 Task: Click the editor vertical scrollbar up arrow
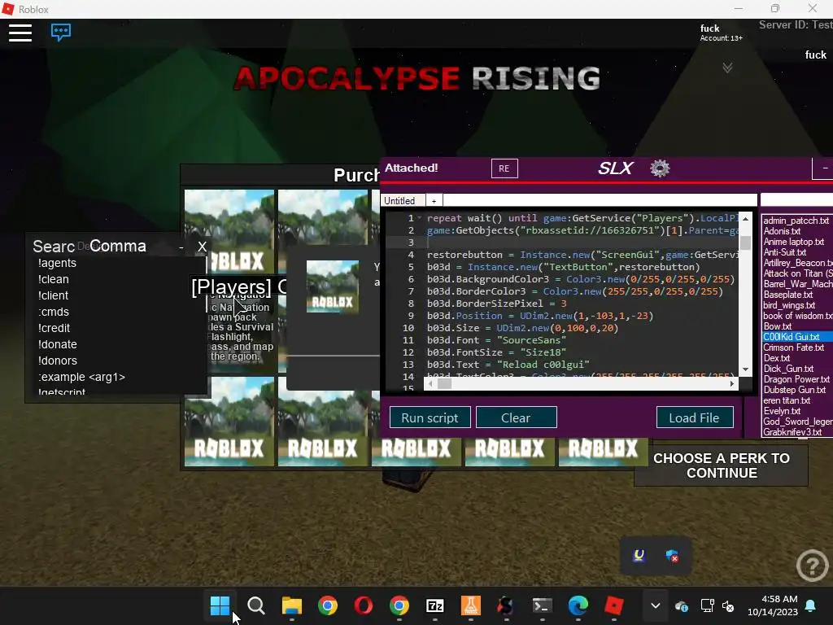pos(745,218)
